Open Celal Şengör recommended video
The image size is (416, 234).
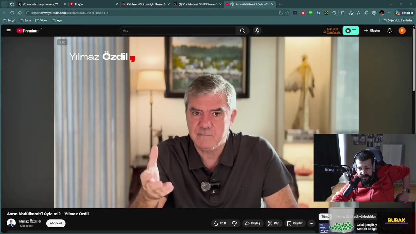coord(367,227)
